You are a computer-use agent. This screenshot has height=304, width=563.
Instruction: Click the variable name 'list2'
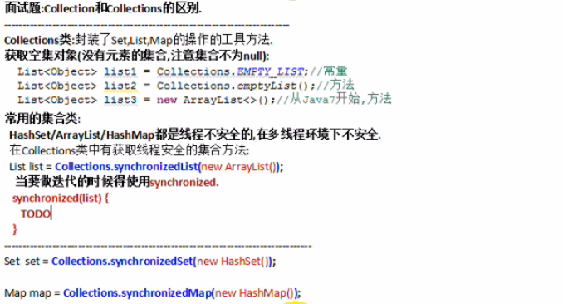120,86
